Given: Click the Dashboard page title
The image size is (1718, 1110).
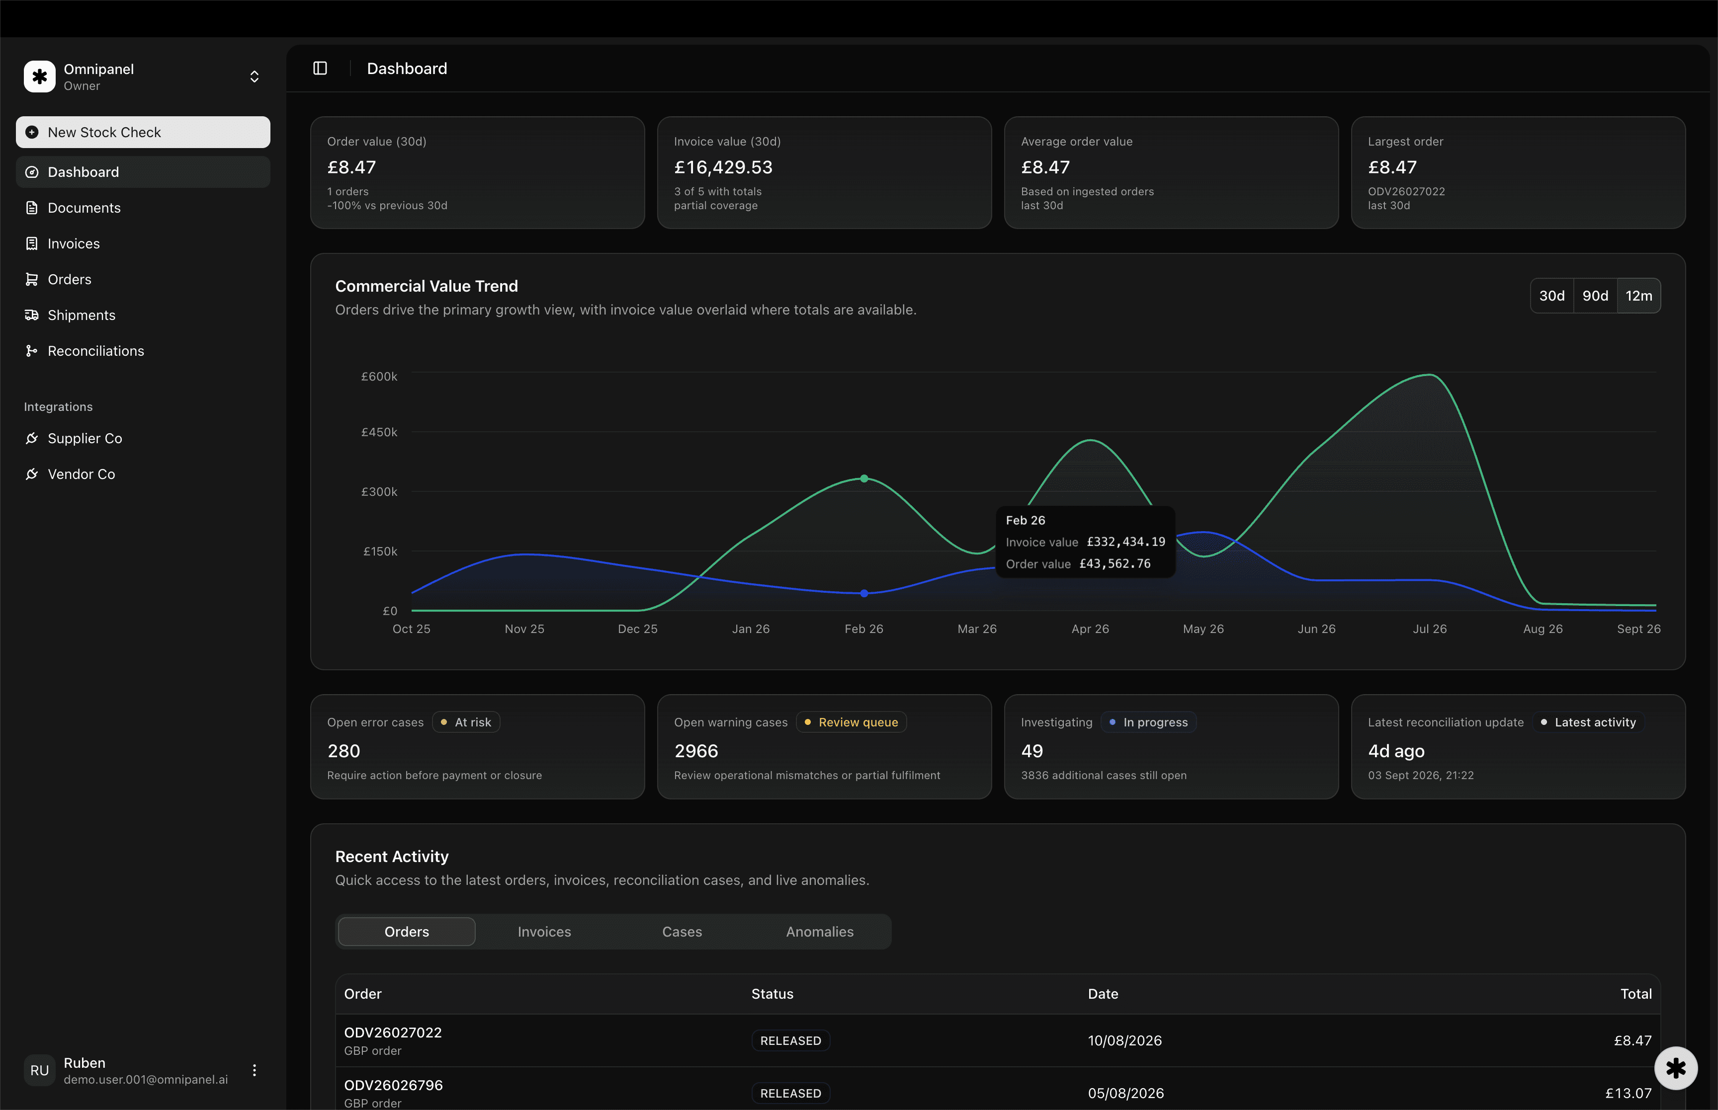Looking at the screenshot, I should coord(407,69).
